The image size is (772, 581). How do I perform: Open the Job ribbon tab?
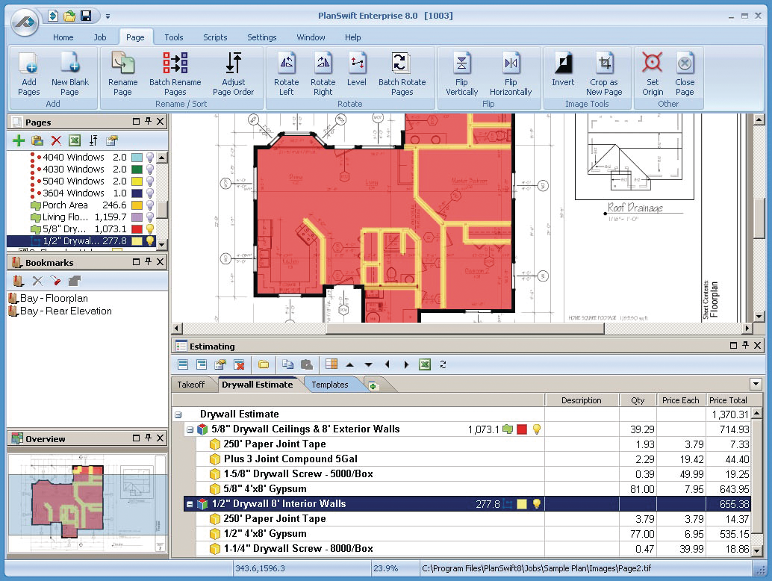click(100, 37)
